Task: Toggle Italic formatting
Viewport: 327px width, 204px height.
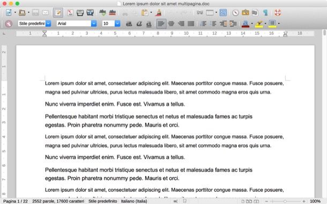Action: (139, 24)
